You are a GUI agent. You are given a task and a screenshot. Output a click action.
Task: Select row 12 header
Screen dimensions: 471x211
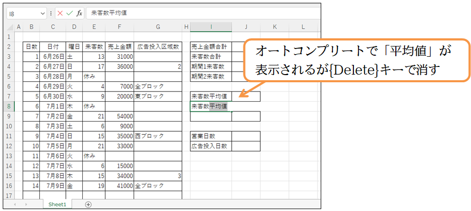click(10, 146)
